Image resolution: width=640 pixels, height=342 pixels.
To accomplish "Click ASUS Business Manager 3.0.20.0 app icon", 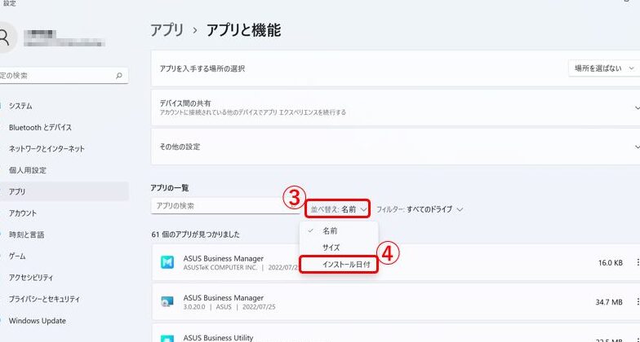I will [167, 302].
